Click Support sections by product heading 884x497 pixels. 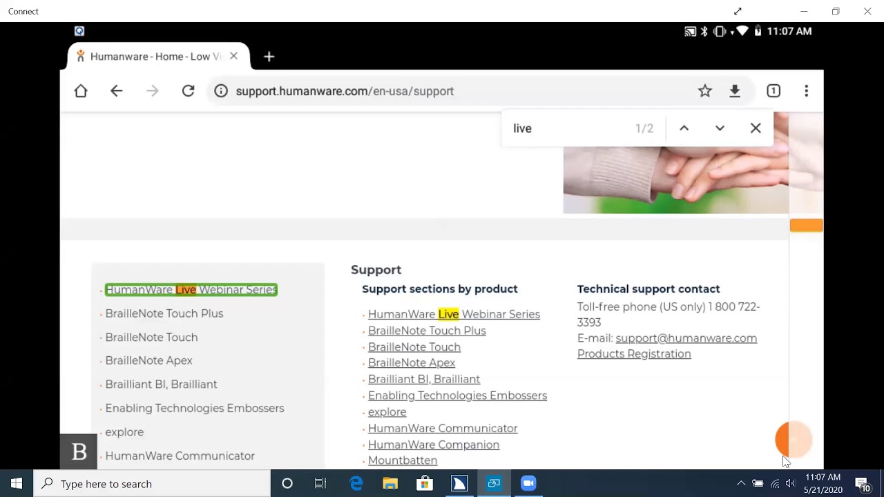pos(440,289)
